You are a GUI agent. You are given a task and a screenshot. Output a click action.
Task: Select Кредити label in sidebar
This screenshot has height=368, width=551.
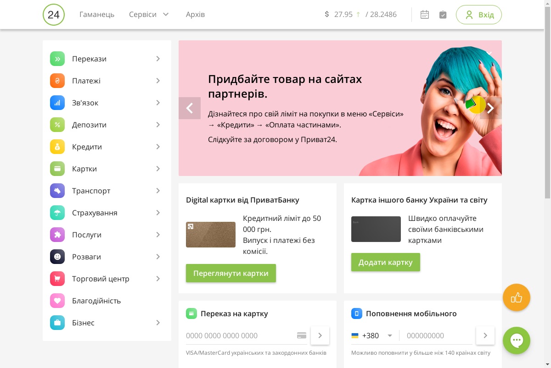point(87,147)
